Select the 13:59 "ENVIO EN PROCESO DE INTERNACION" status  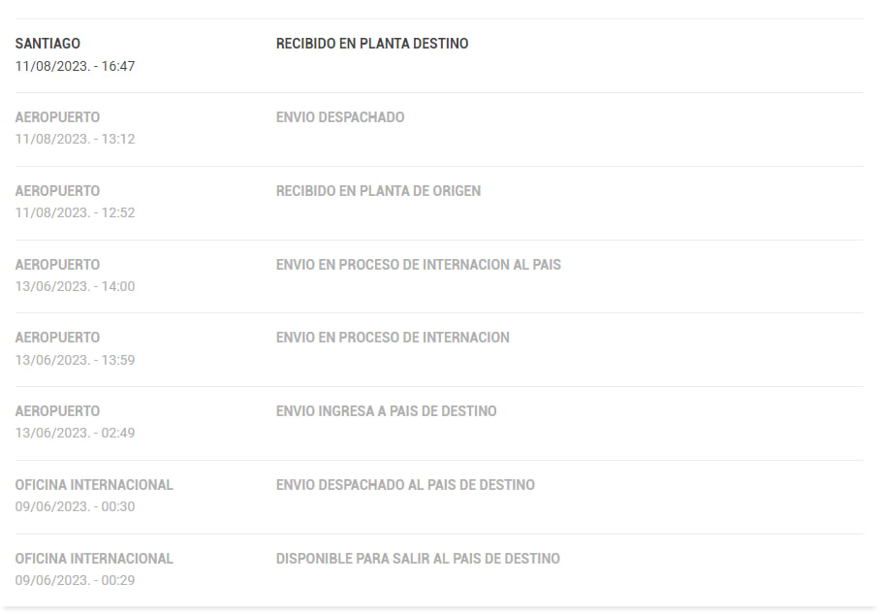coord(393,338)
